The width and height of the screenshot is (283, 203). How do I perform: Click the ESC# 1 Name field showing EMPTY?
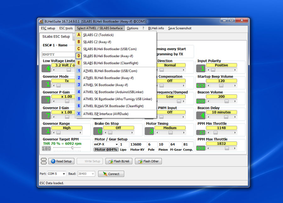click(58, 54)
